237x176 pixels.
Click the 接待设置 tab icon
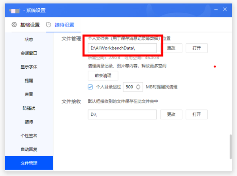[49, 25]
